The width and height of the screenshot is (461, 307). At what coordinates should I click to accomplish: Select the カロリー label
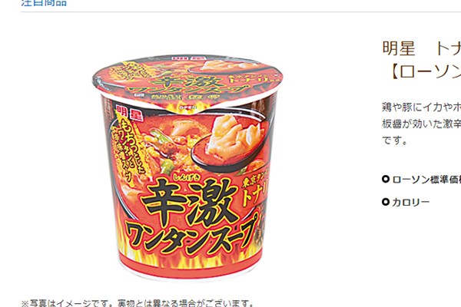coord(411,202)
